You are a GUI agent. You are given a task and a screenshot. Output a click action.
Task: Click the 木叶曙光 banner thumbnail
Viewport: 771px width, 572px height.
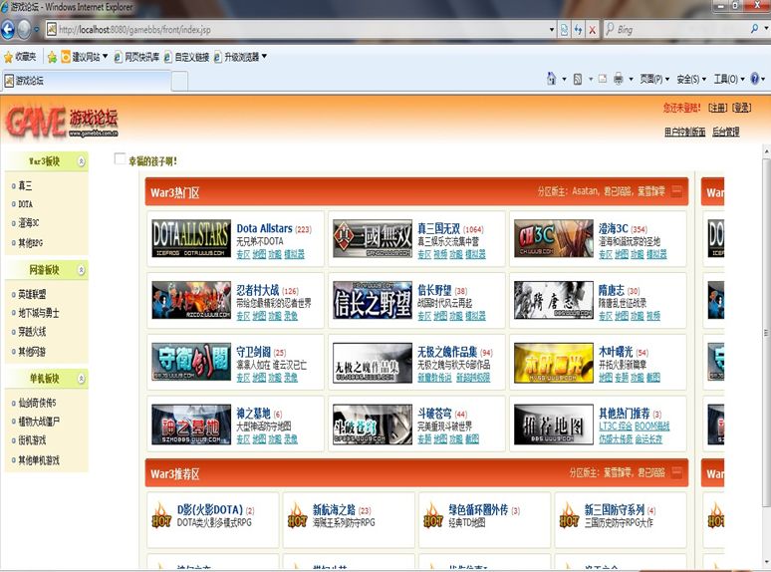click(x=554, y=363)
